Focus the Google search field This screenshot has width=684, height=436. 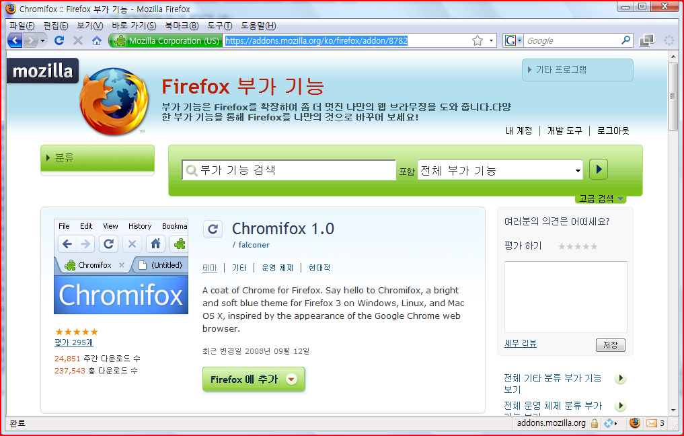pos(572,40)
